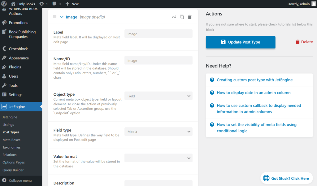This screenshot has width=317, height=186.
Task: Click the help icon by meta fields visibility tutorial
Action: (212, 124)
